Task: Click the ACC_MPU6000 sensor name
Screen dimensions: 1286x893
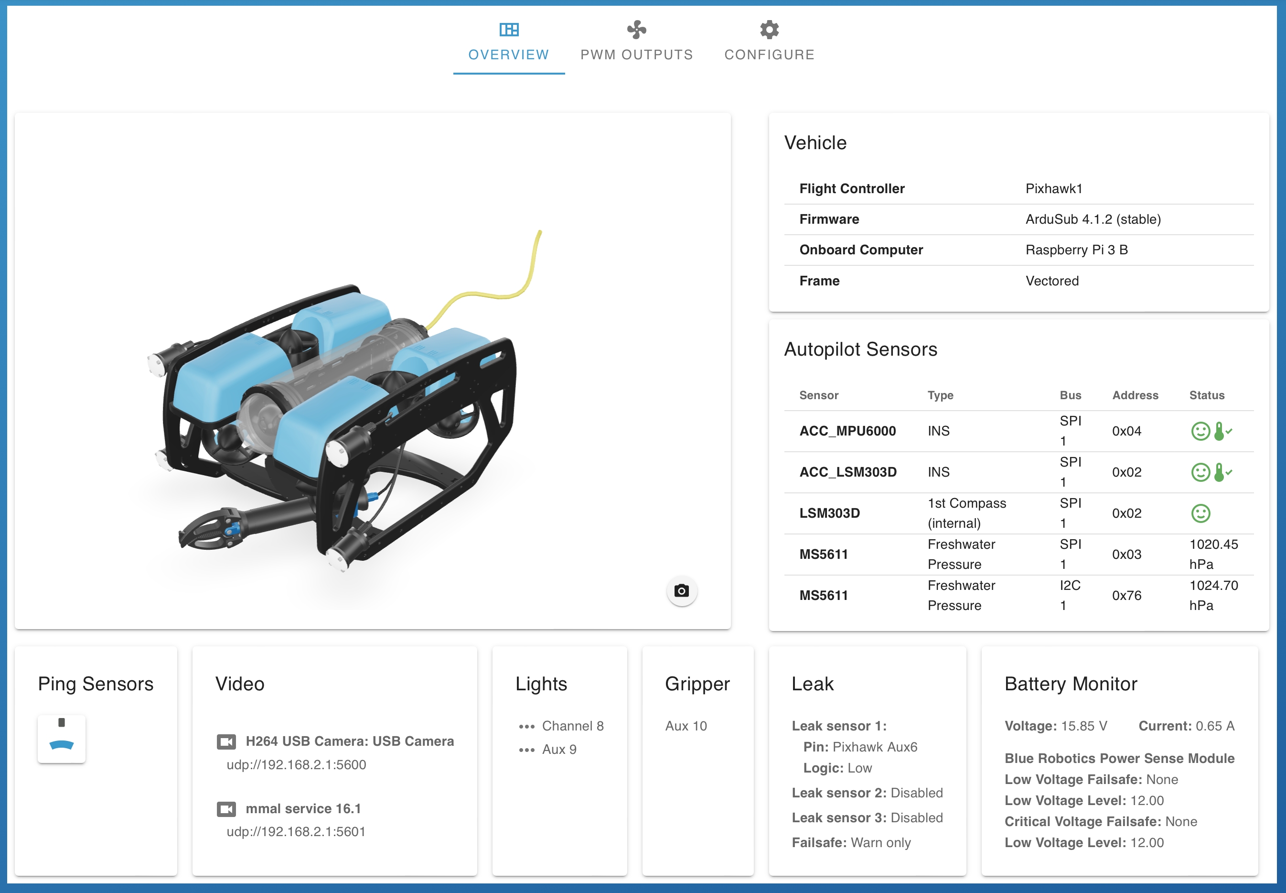Action: [x=847, y=431]
